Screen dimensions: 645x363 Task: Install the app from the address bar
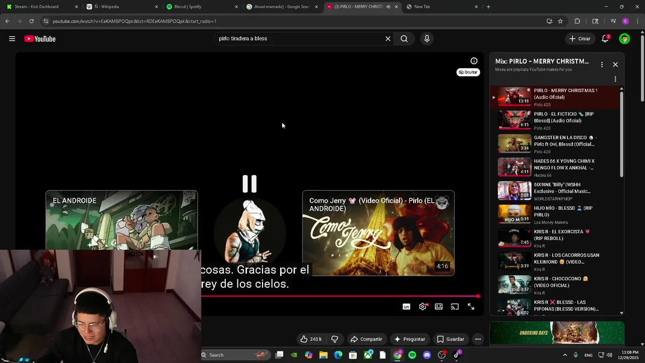[x=549, y=21]
